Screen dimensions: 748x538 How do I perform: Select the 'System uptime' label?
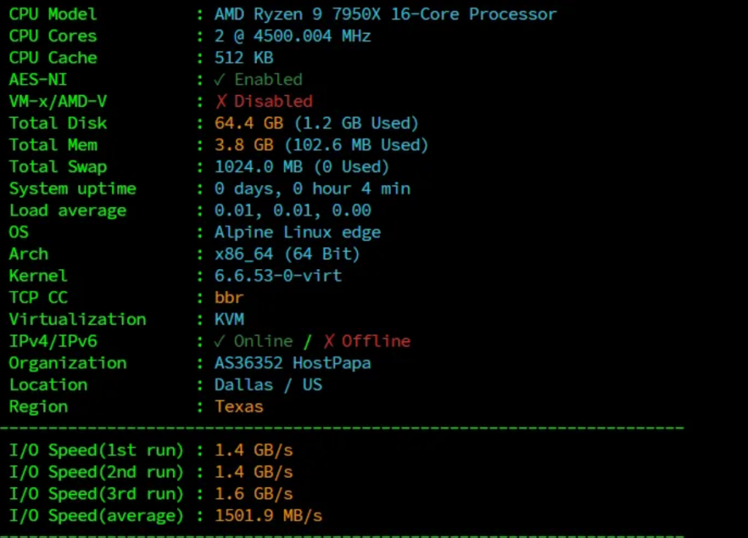[72, 189]
